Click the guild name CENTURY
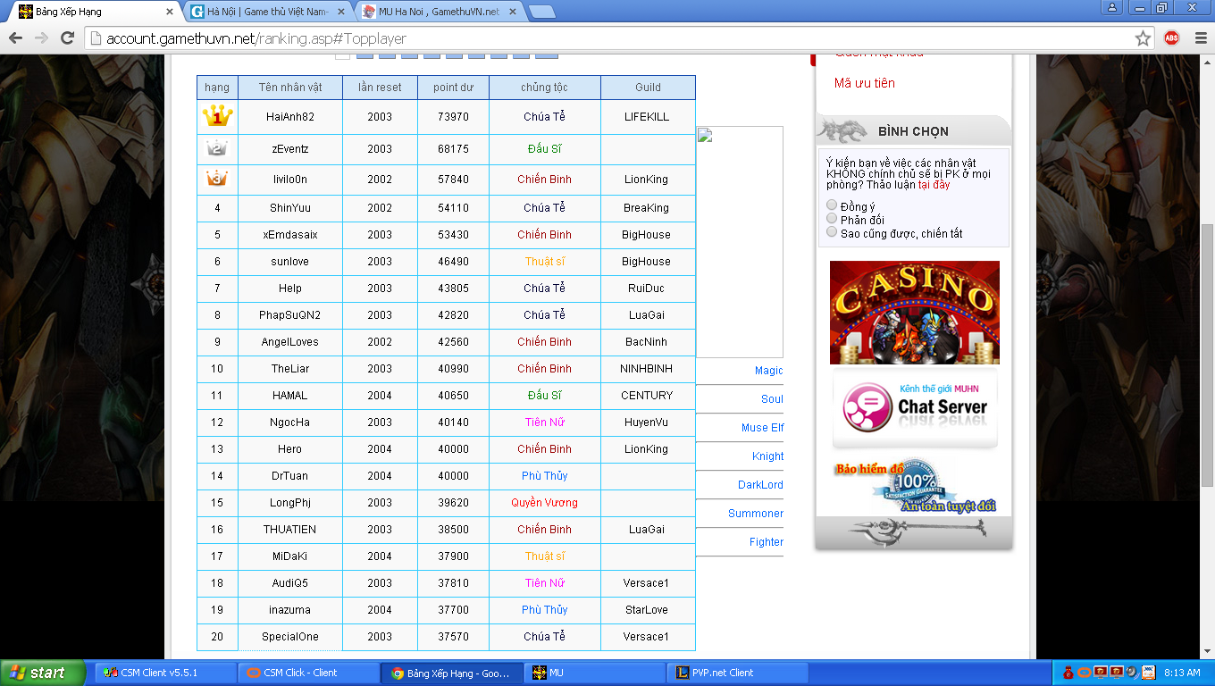 tap(647, 396)
